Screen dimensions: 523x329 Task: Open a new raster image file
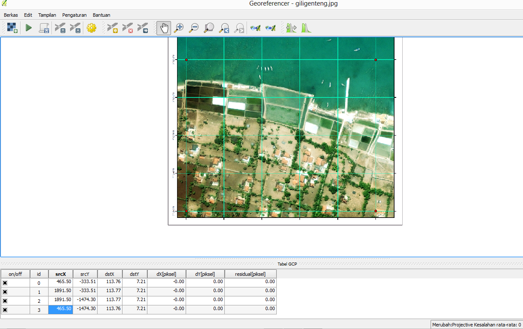12,27
